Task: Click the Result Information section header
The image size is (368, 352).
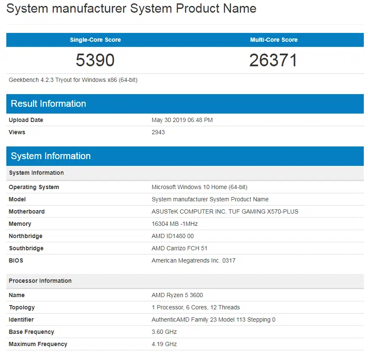Action: click(185, 104)
